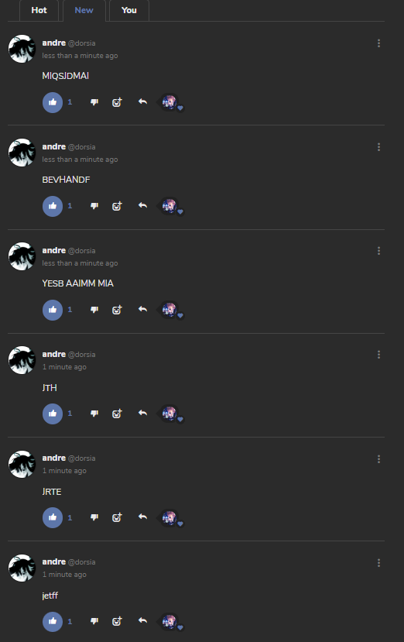Screen dimensions: 404x642
Task: Reply to the jetff comment
Action: [x=142, y=621]
